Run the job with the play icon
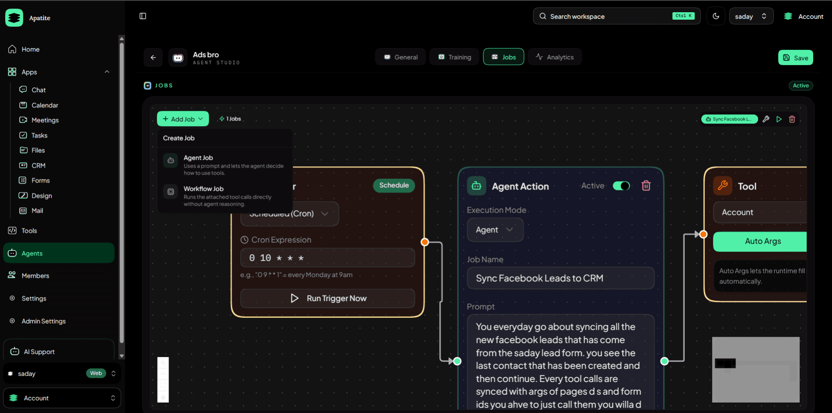Viewport: 832px width, 413px height. tap(779, 119)
